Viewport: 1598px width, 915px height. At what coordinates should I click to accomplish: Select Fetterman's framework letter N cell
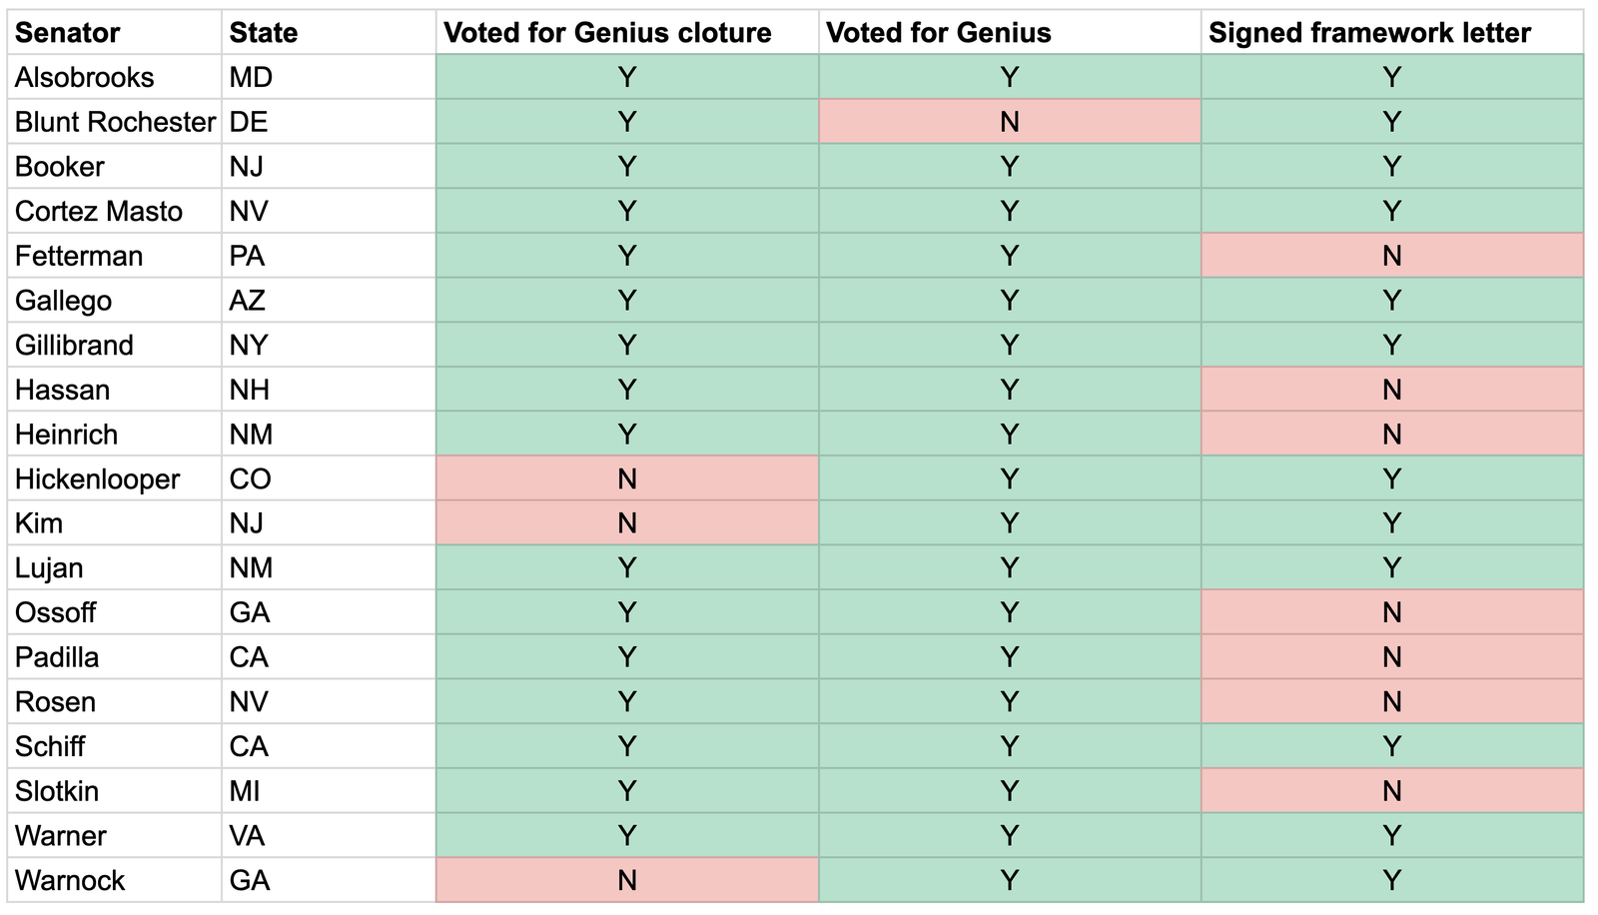pyautogui.click(x=1391, y=256)
